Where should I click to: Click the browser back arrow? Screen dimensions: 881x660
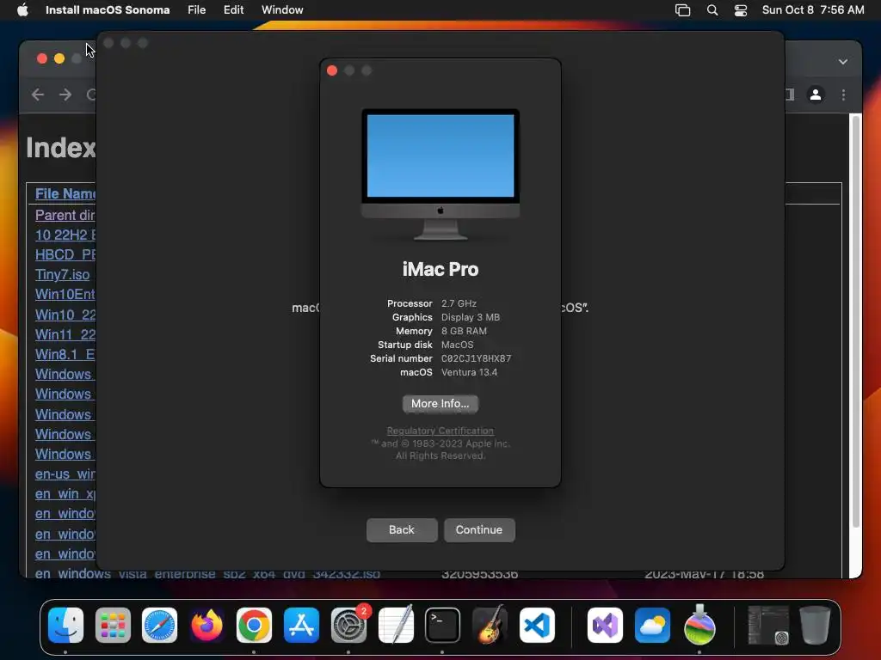click(x=38, y=95)
